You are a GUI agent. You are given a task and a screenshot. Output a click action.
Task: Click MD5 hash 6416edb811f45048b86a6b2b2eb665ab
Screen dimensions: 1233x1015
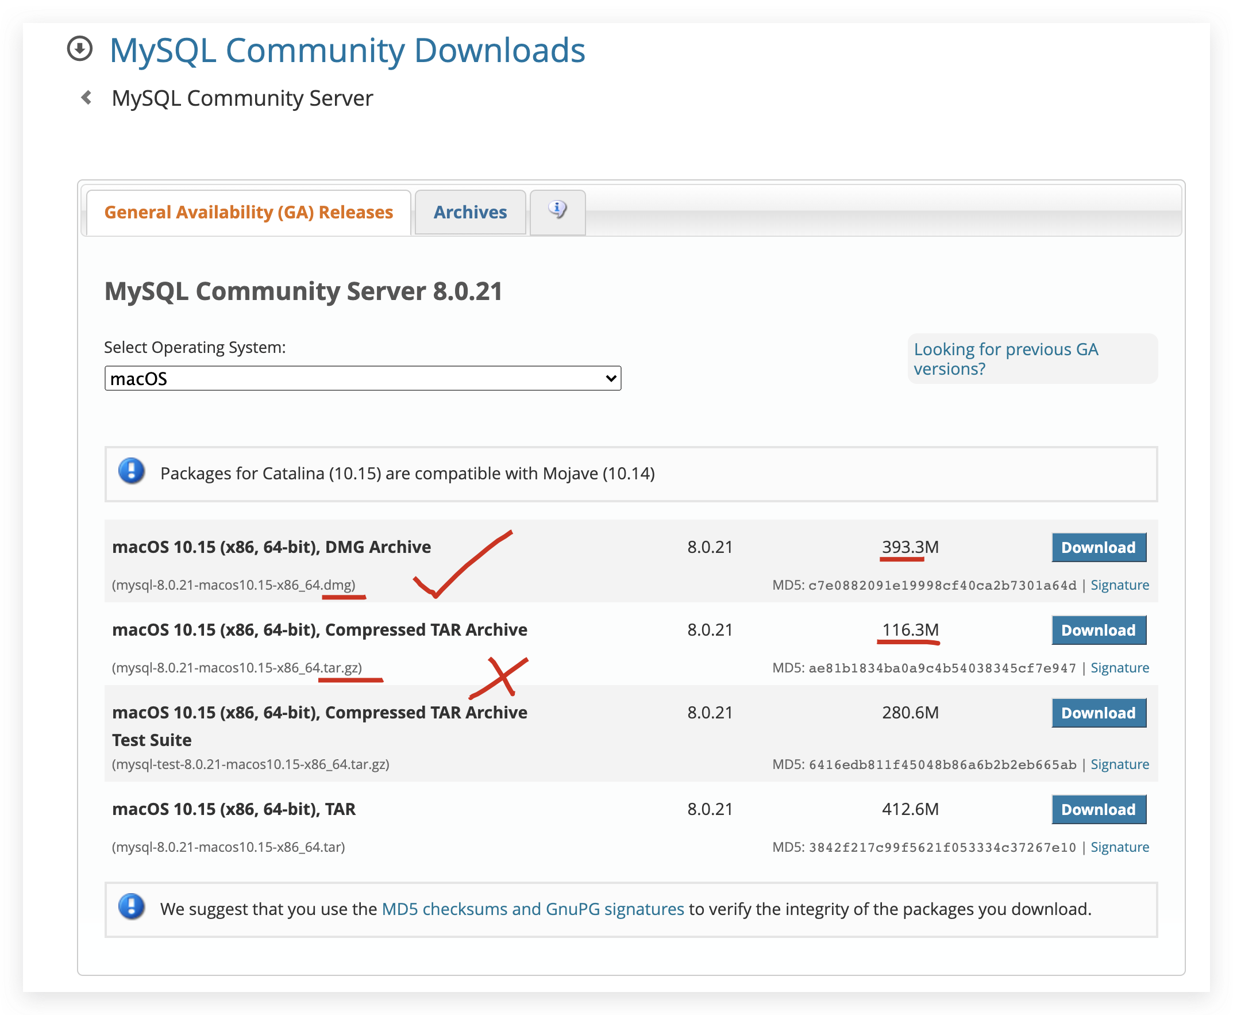tap(942, 766)
